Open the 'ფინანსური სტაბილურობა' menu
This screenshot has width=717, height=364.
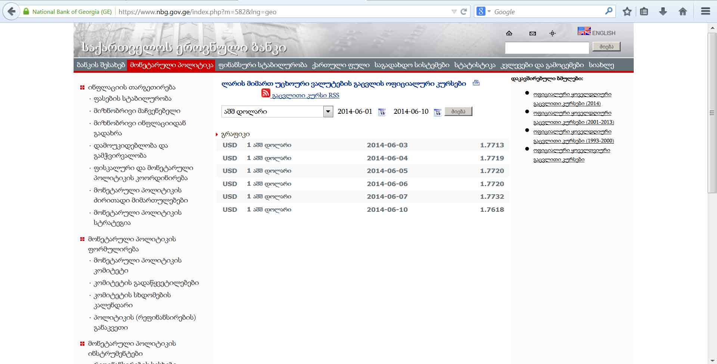click(263, 65)
